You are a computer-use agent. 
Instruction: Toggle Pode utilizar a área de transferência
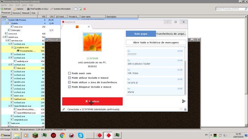click(69, 82)
